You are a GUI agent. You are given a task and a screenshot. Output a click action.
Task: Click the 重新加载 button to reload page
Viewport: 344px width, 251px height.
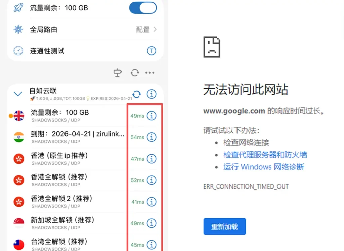click(224, 226)
